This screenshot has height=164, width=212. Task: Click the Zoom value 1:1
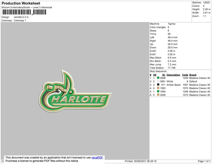tap(205, 16)
